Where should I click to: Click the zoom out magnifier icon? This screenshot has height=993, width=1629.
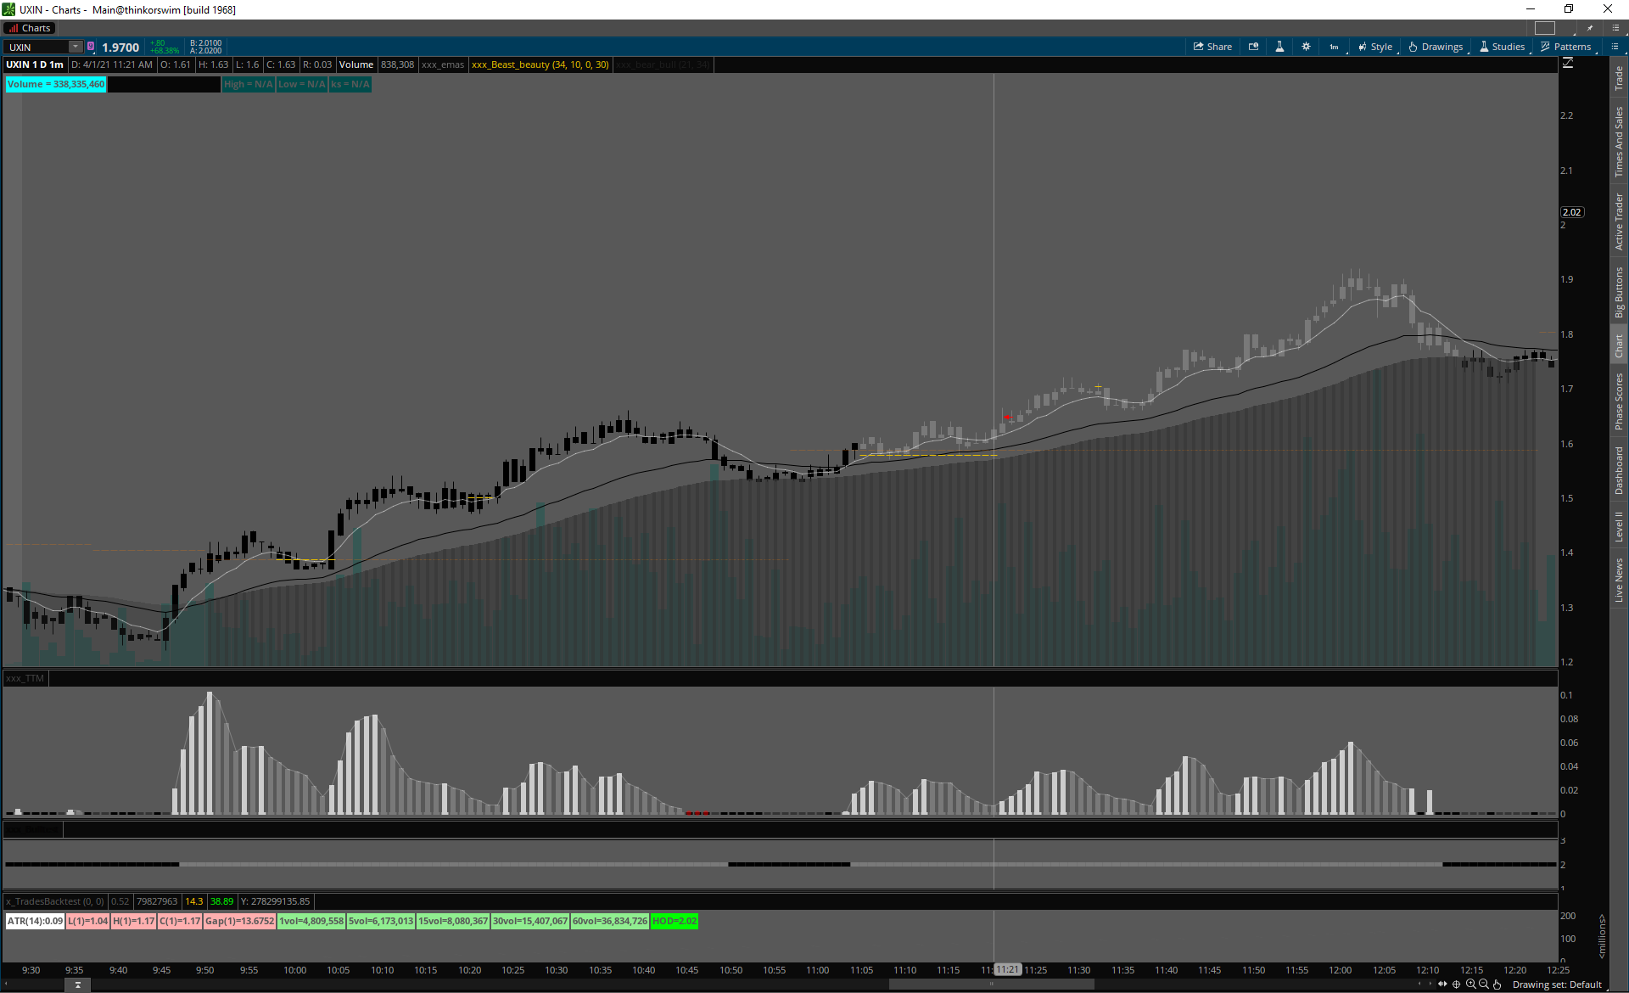coord(1483,985)
